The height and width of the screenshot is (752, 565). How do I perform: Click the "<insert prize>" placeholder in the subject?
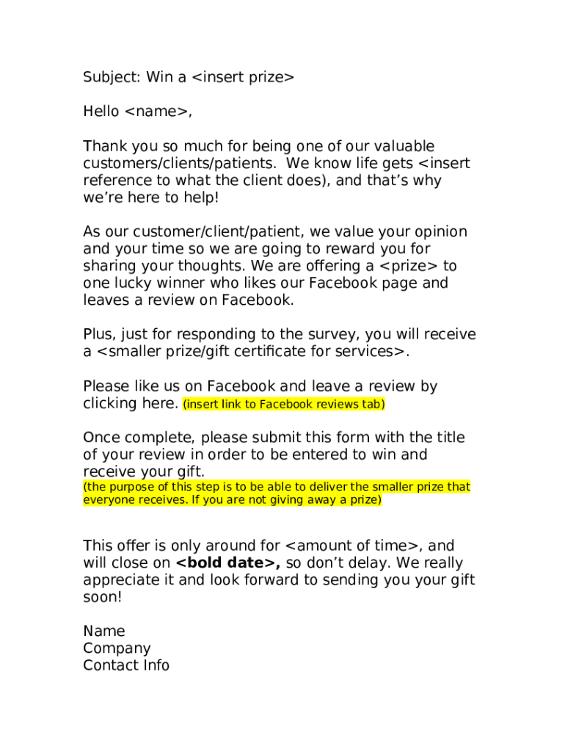tap(242, 77)
